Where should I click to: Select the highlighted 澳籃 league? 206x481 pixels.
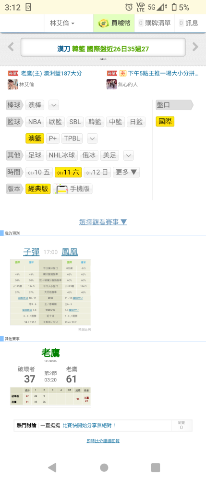click(x=35, y=139)
